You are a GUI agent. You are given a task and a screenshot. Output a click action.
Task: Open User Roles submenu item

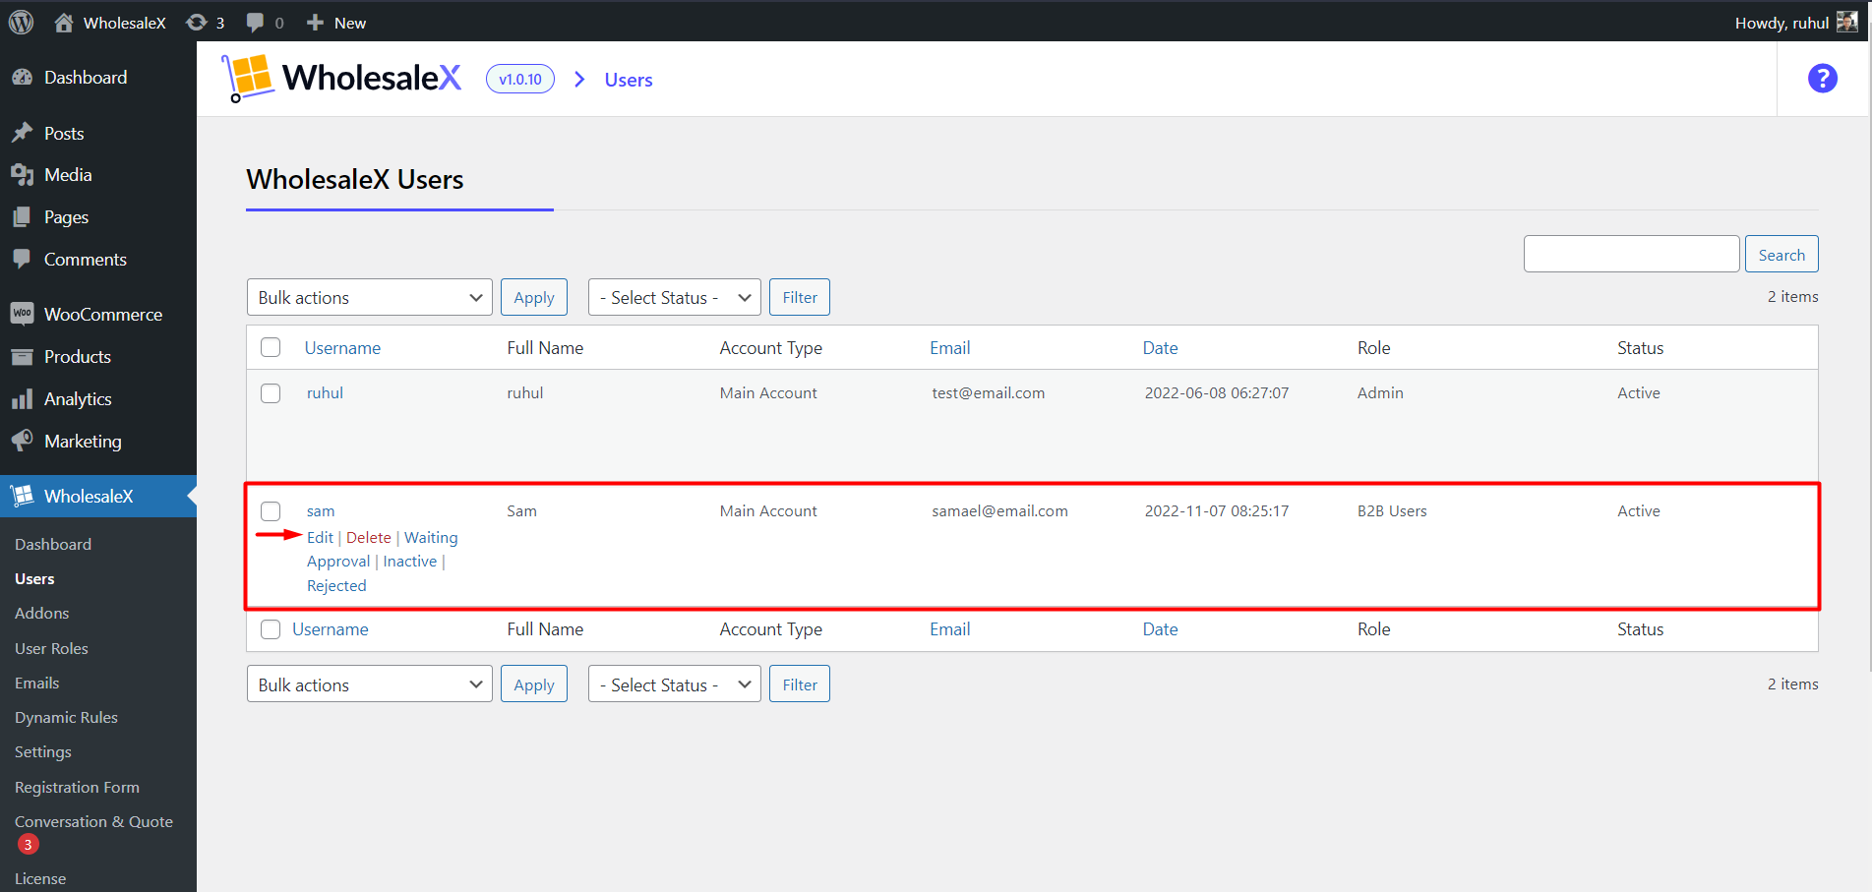51,649
